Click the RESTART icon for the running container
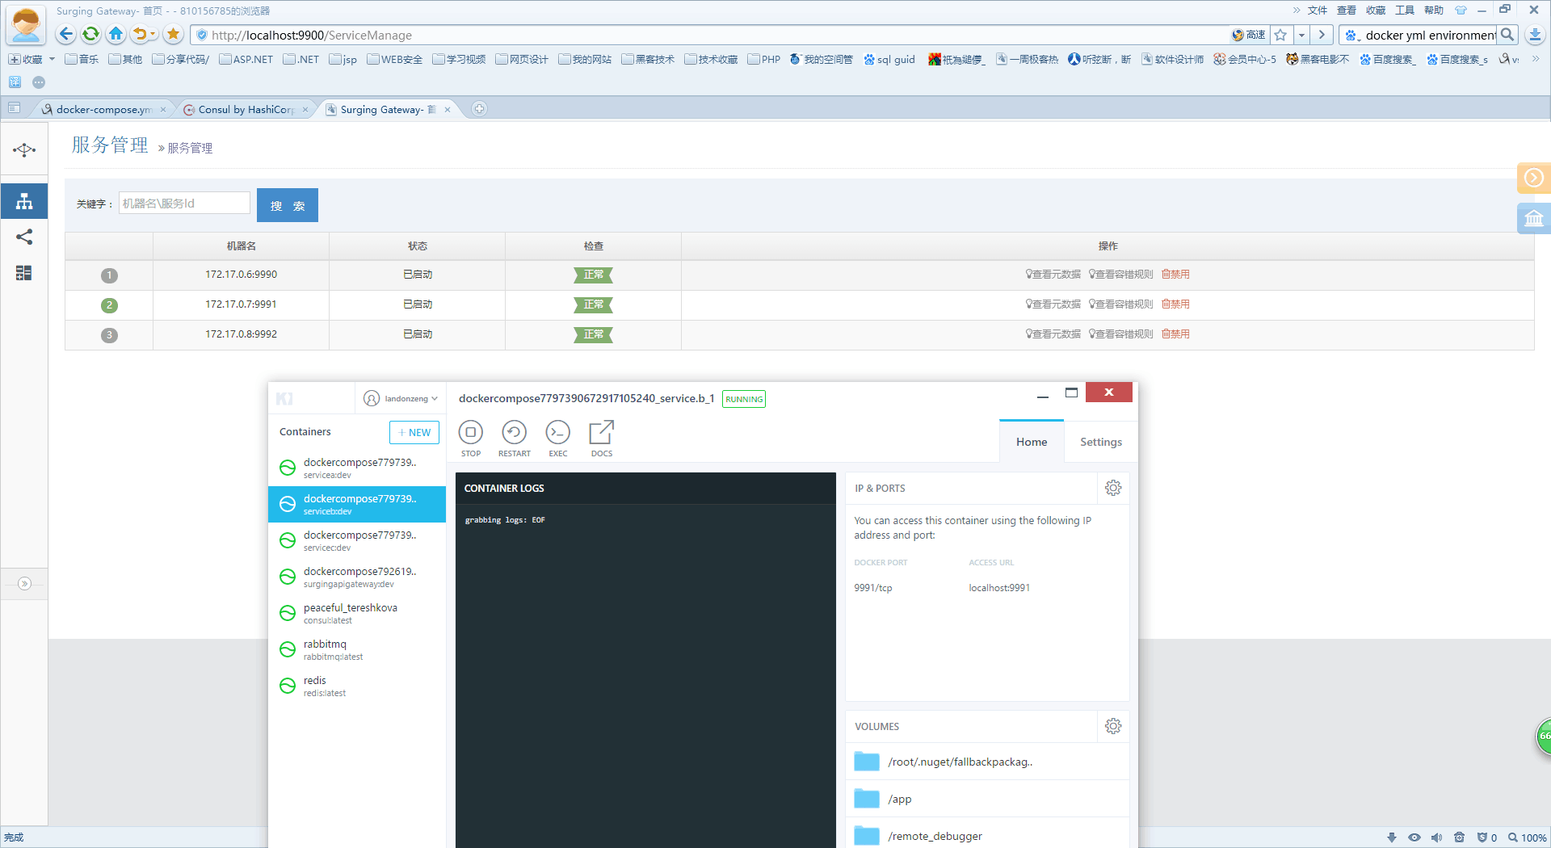1551x848 pixels. tap(514, 433)
